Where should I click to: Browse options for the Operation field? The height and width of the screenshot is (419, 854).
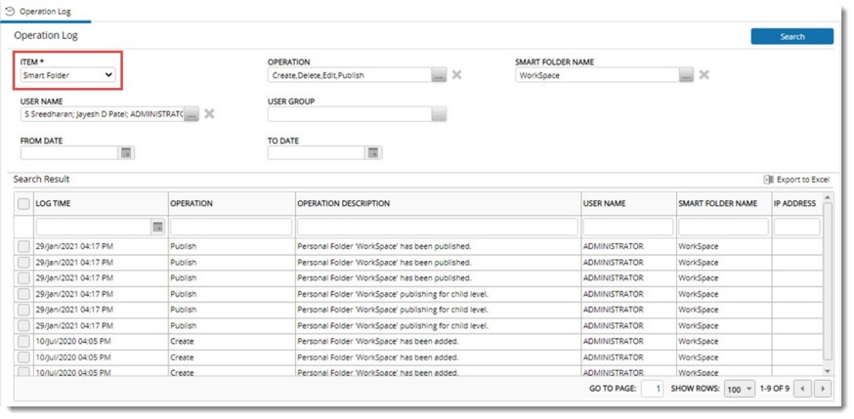click(439, 75)
